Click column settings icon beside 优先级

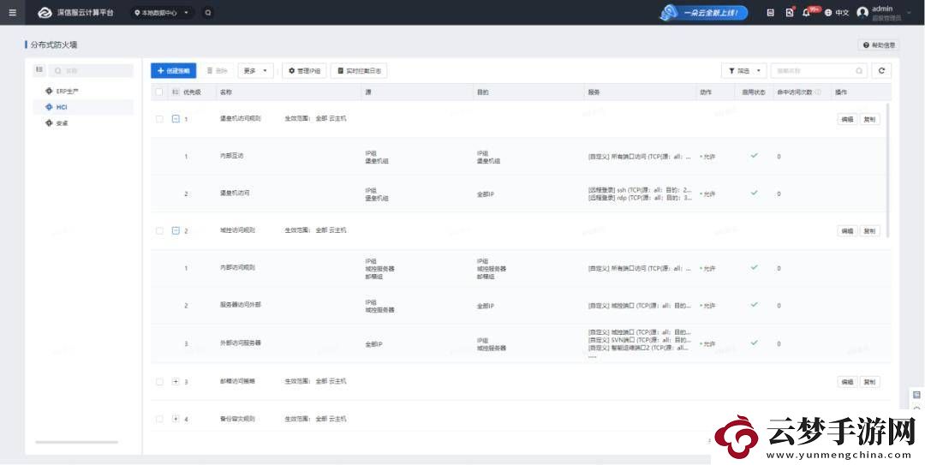[x=176, y=92]
